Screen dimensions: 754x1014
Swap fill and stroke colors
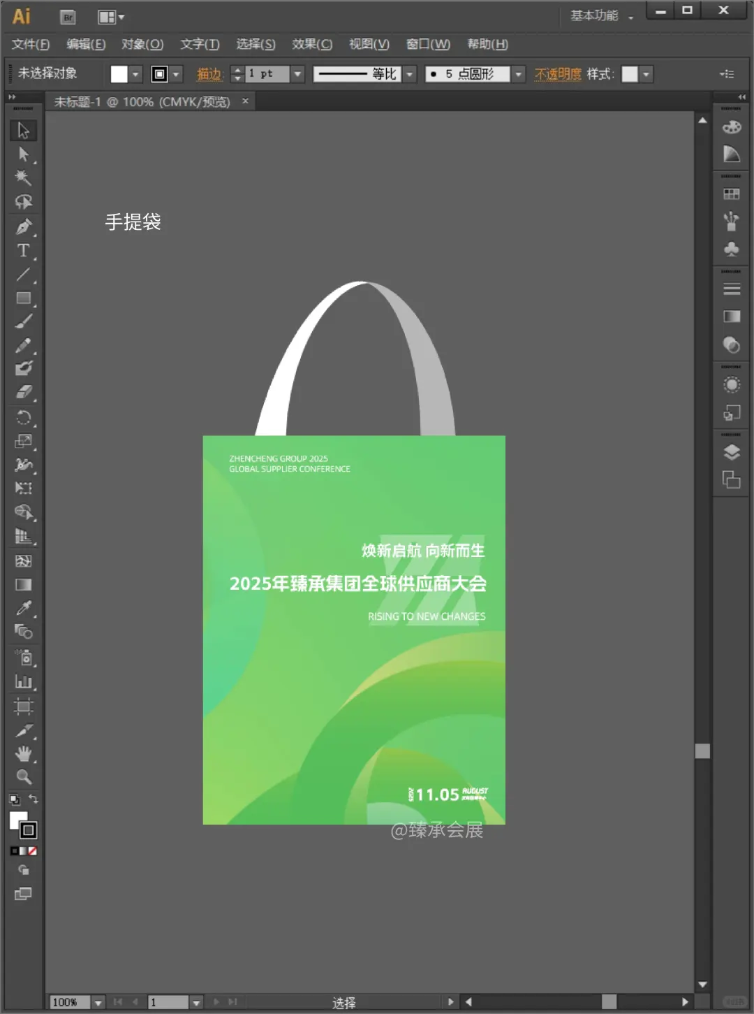point(34,799)
